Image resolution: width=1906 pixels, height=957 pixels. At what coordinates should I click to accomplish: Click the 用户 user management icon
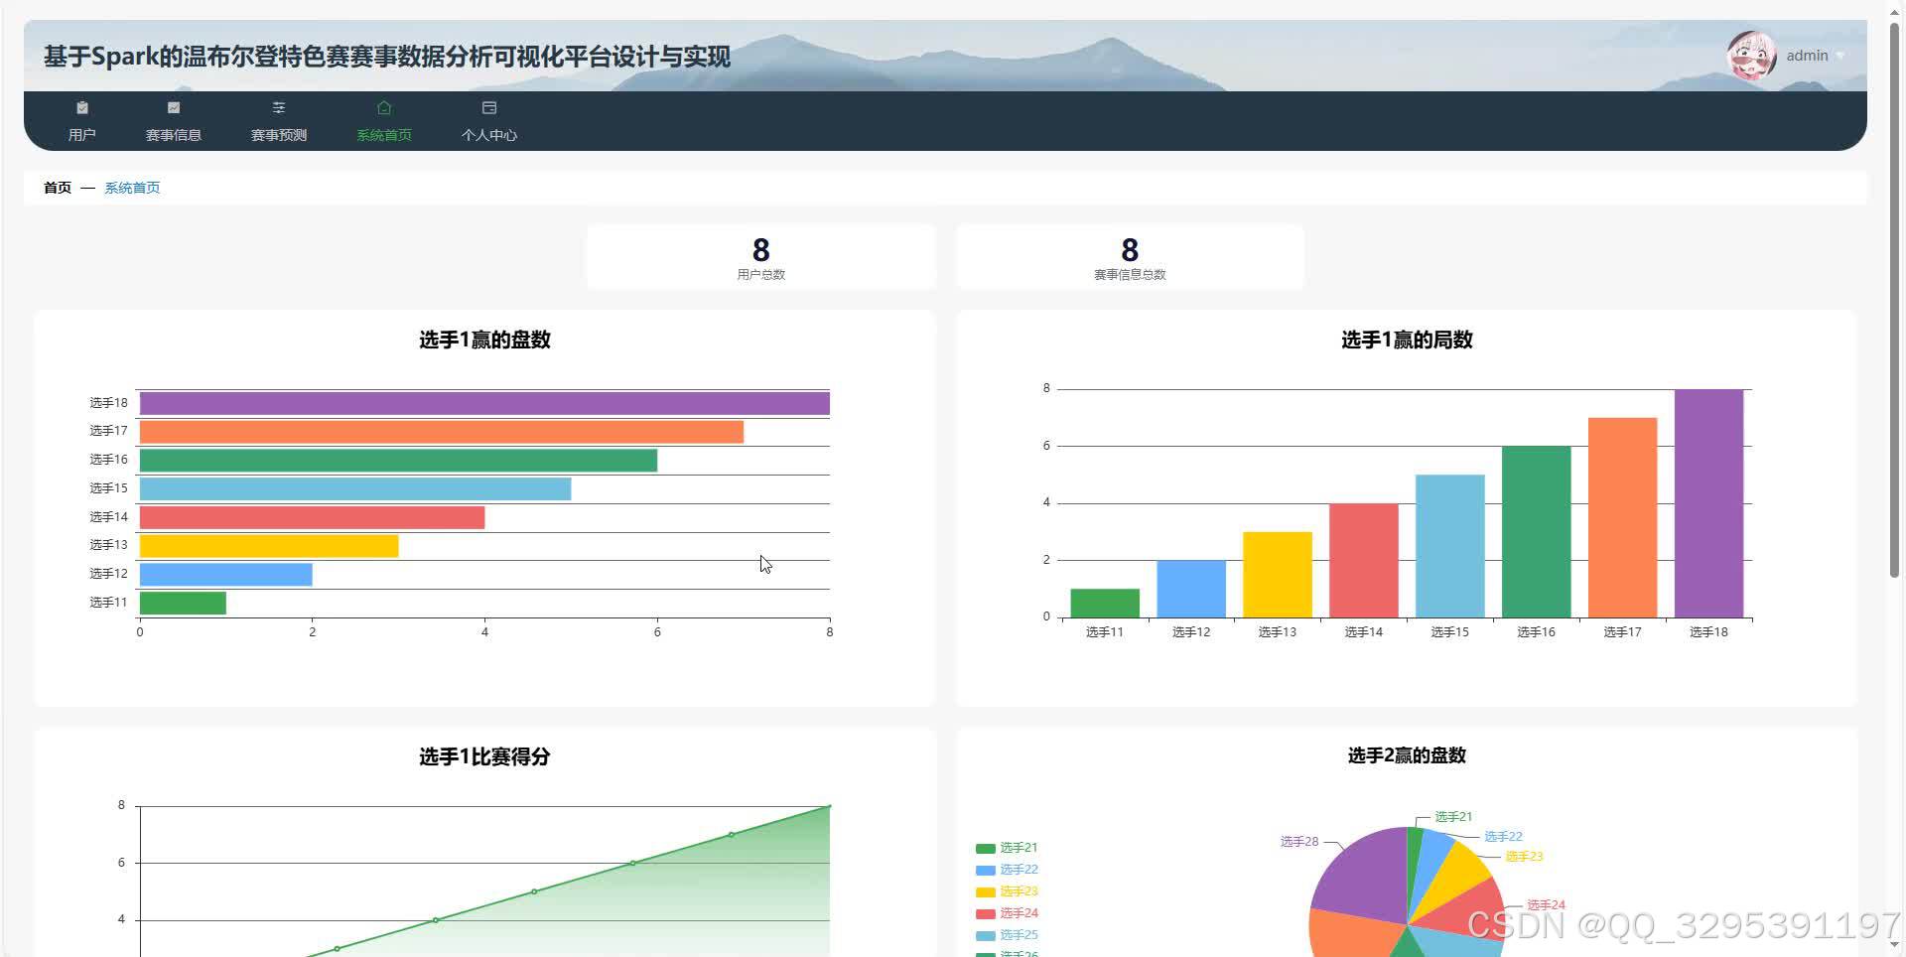coord(82,107)
